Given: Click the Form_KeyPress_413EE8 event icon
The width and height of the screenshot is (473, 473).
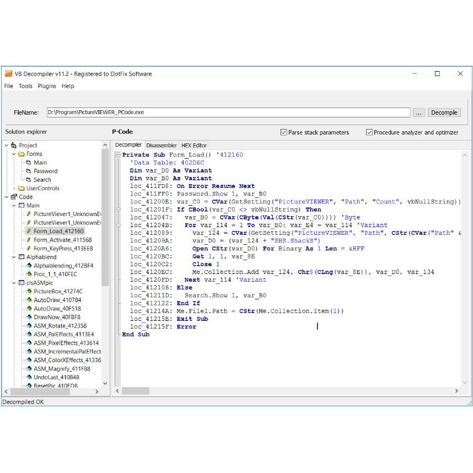Looking at the screenshot, I should [29, 248].
